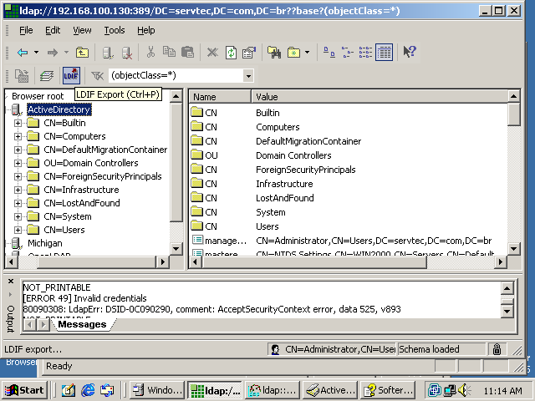
Task: Click the user icon in status bar
Action: point(275,349)
